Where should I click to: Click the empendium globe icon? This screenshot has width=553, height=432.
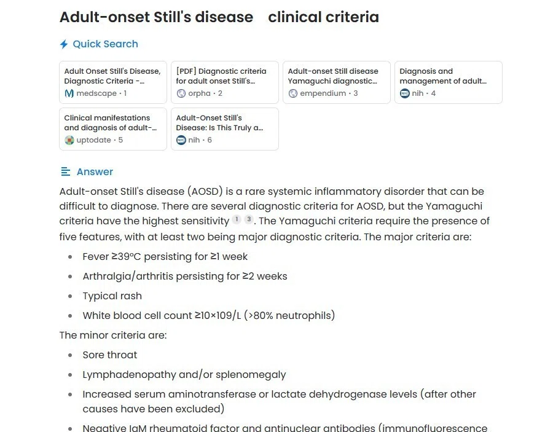(292, 93)
